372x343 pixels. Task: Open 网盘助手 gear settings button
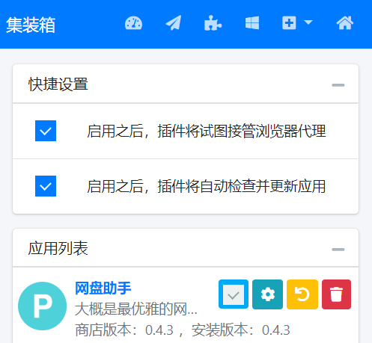tap(267, 294)
